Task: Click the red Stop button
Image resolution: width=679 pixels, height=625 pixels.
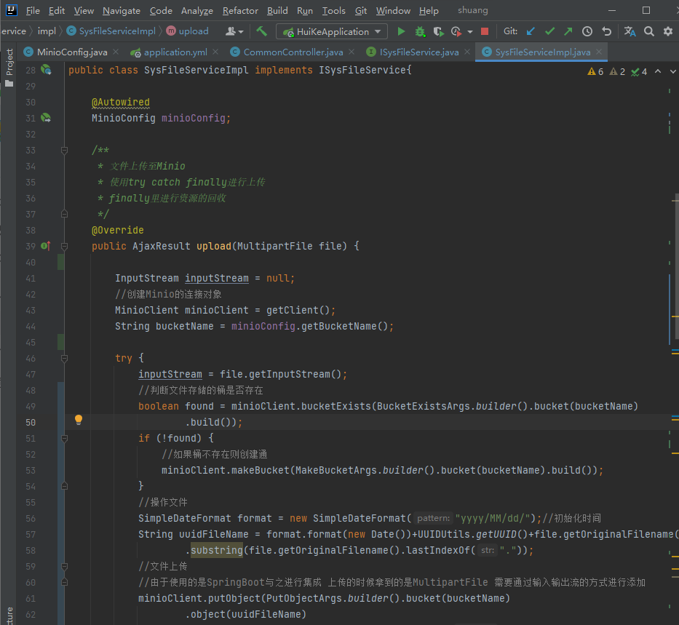Action: coord(485,31)
